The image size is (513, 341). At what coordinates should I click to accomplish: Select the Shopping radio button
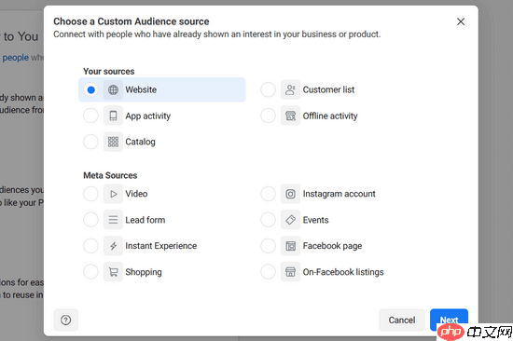91,272
